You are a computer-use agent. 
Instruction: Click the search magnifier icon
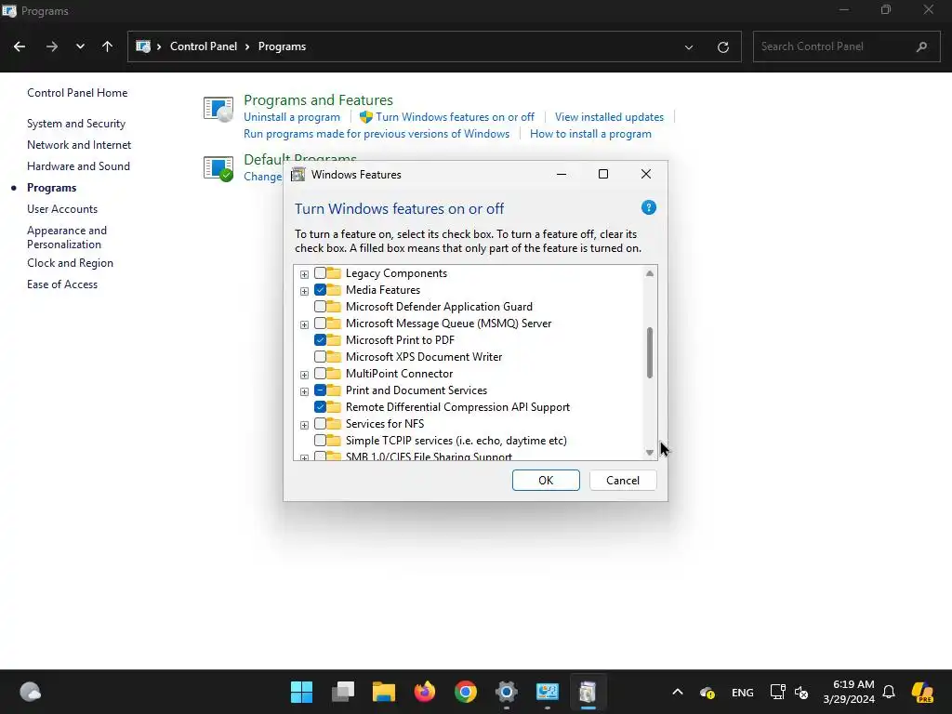(x=921, y=46)
